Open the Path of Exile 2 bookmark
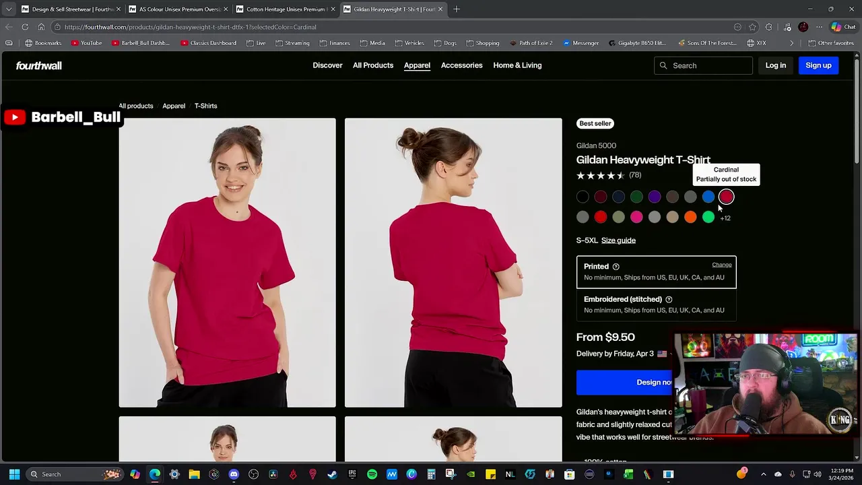Viewport: 862px width, 485px height. pos(531,43)
